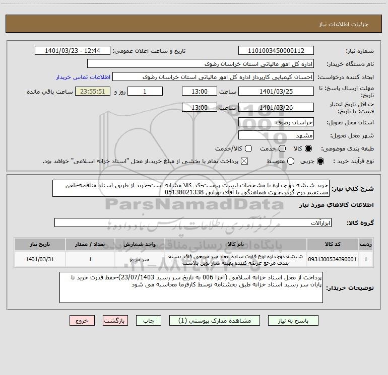The height and width of the screenshot is (375, 388).
Task: Click product code cell 0931300534390001
Action: 333,259
